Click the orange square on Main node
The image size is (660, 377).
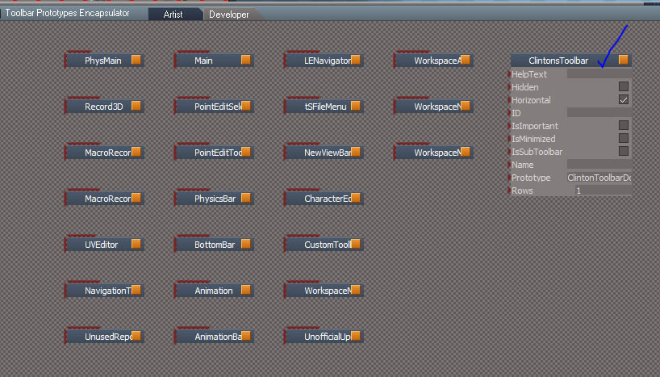[x=246, y=60]
